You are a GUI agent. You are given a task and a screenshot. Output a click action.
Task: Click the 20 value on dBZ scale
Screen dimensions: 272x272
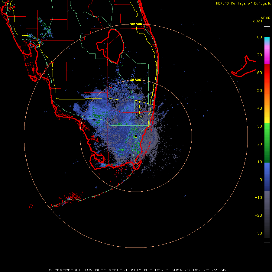[x=260, y=144]
